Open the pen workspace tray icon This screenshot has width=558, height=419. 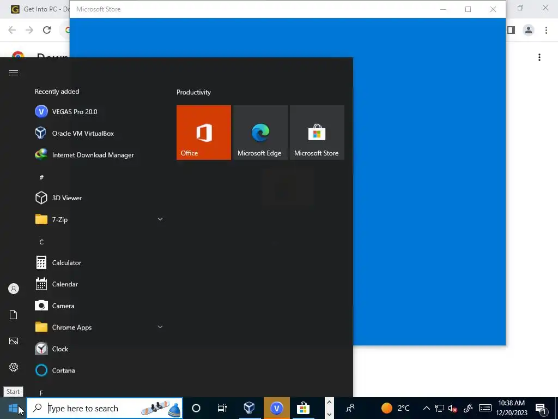(x=468, y=408)
